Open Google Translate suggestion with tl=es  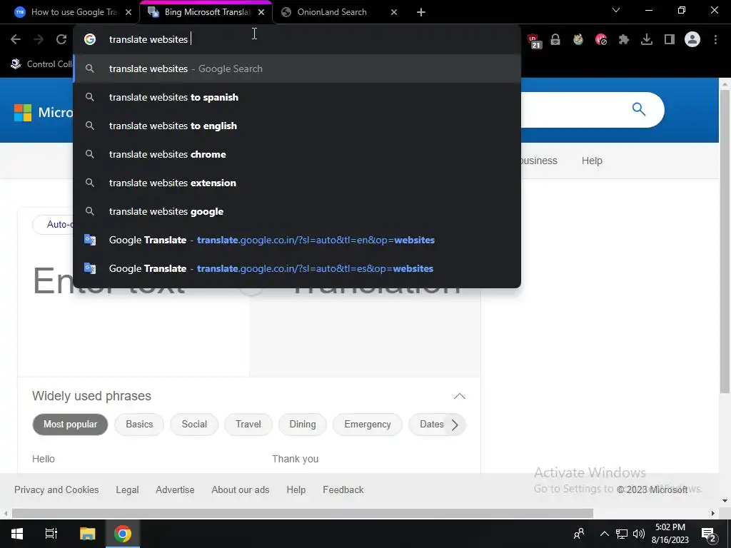coord(297,268)
